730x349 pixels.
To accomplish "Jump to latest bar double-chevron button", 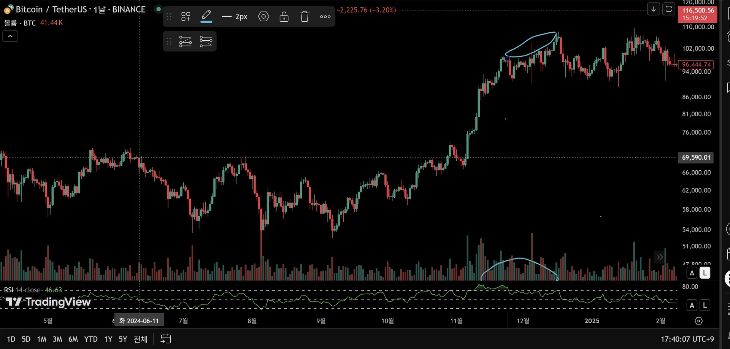I will [x=660, y=257].
